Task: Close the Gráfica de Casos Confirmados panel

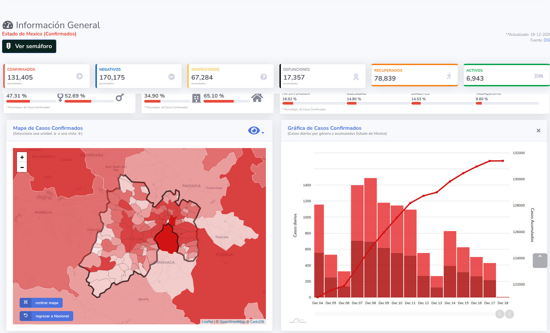Action: click(x=538, y=130)
